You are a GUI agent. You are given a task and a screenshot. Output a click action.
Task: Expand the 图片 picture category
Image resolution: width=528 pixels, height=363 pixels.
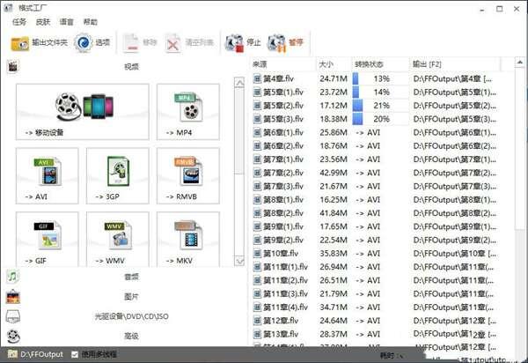[130, 296]
